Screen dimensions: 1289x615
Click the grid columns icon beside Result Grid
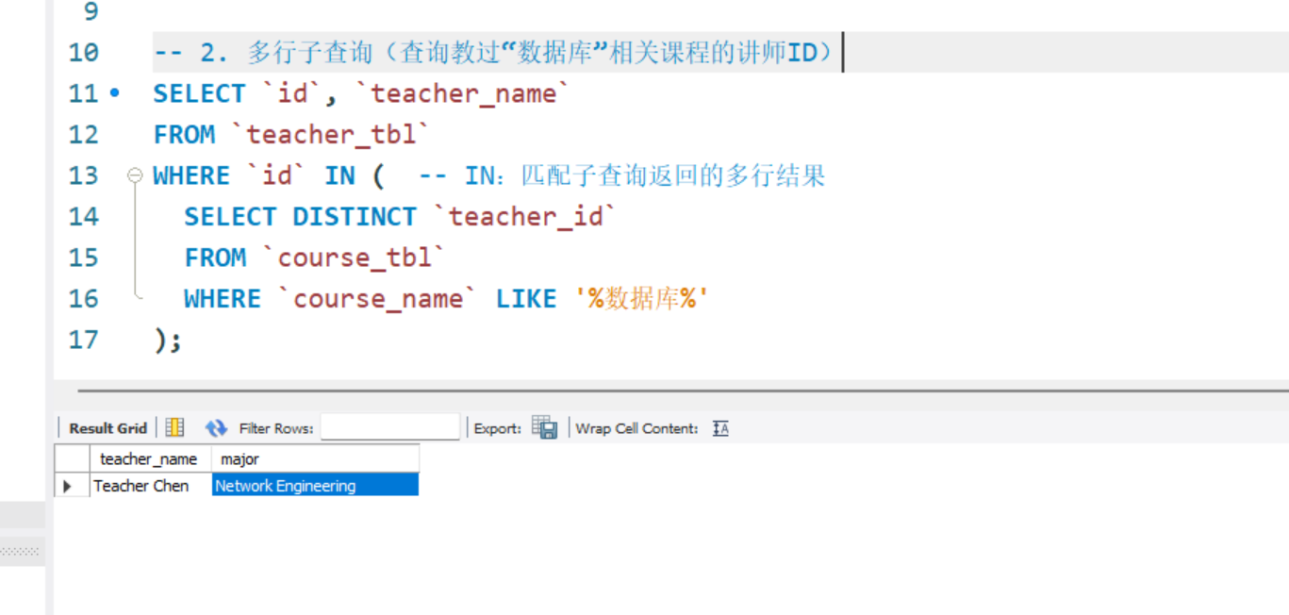click(x=174, y=428)
